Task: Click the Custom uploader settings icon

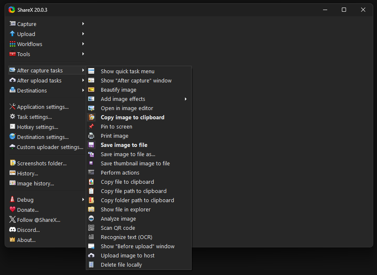Action: coord(12,146)
